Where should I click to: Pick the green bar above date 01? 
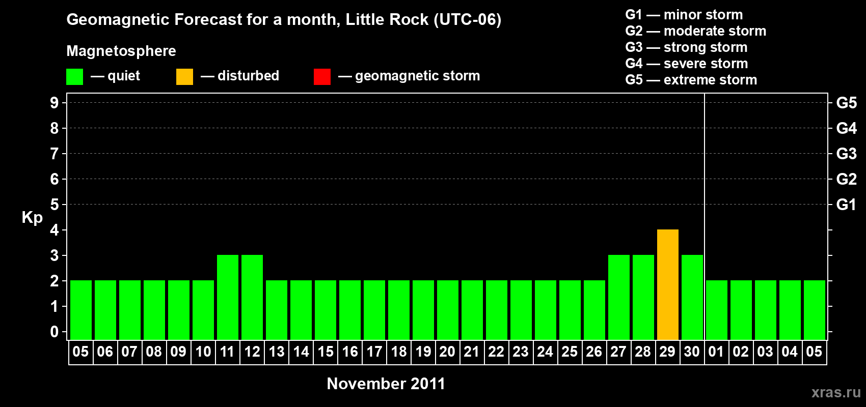[717, 310]
